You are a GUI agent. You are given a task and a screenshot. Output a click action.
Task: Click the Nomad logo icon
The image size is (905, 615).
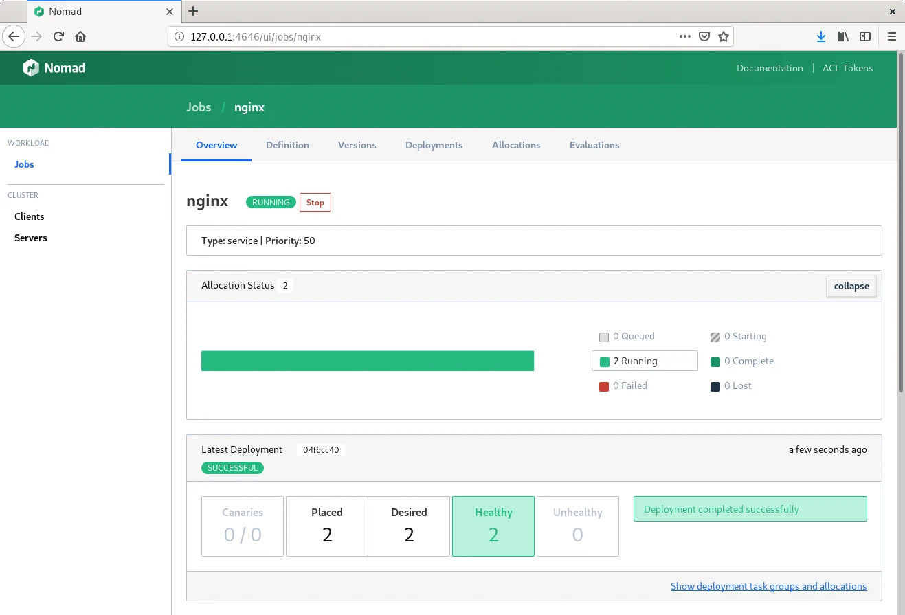pyautogui.click(x=31, y=67)
